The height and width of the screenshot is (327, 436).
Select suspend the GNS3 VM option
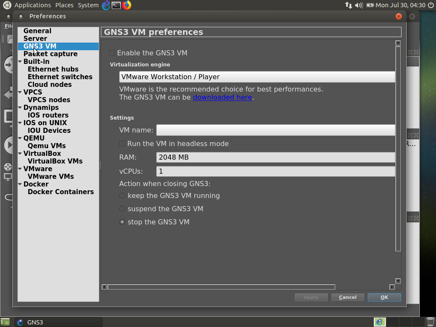(122, 209)
